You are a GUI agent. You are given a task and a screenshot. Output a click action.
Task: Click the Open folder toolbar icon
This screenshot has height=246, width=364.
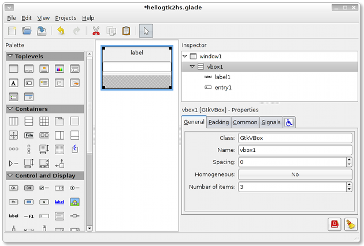(x=27, y=31)
